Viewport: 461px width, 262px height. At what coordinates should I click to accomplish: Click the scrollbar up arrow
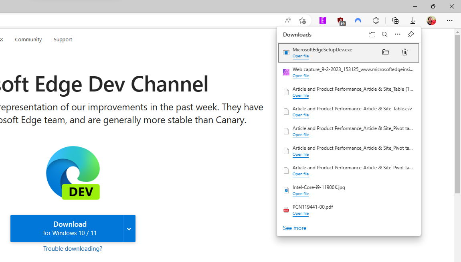point(457,32)
